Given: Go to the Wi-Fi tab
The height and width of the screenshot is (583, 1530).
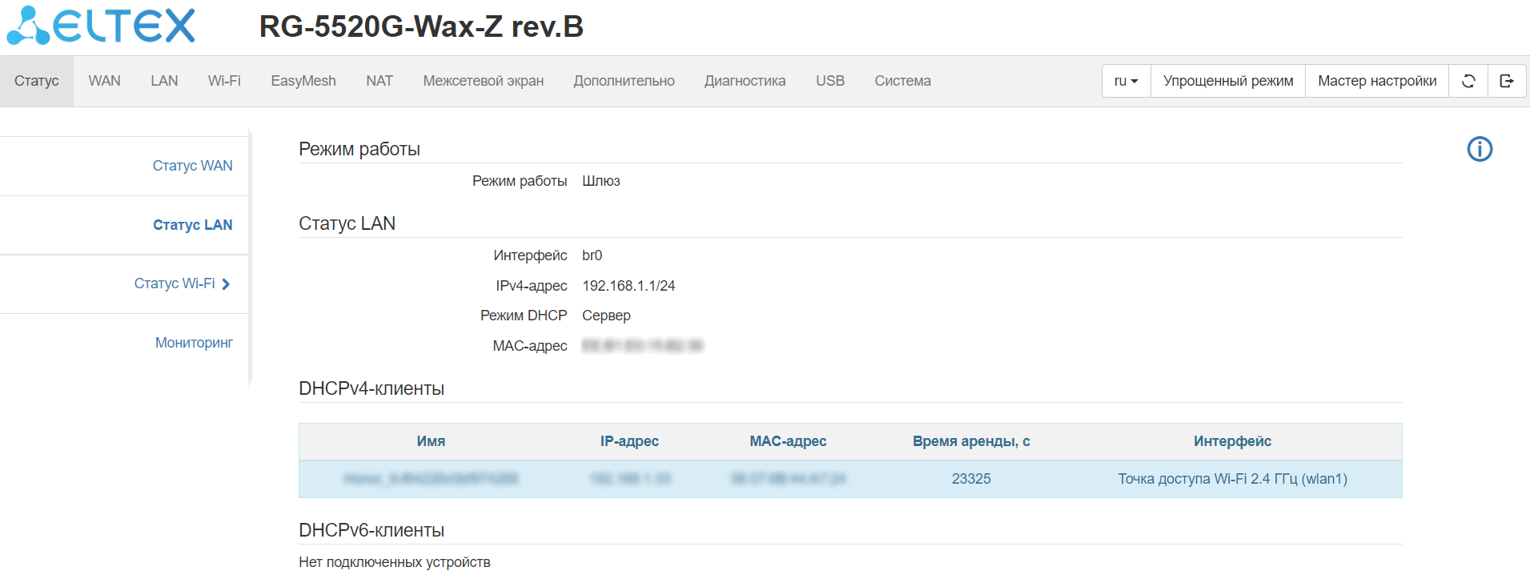Looking at the screenshot, I should [x=224, y=81].
